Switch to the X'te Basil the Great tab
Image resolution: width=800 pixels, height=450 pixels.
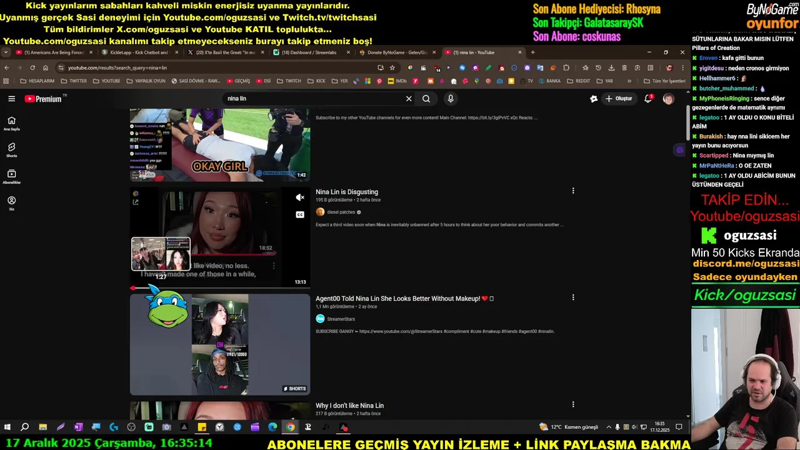225,52
